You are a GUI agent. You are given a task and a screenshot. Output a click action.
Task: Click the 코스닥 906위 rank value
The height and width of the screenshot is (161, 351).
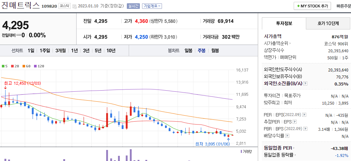tap(336, 43)
